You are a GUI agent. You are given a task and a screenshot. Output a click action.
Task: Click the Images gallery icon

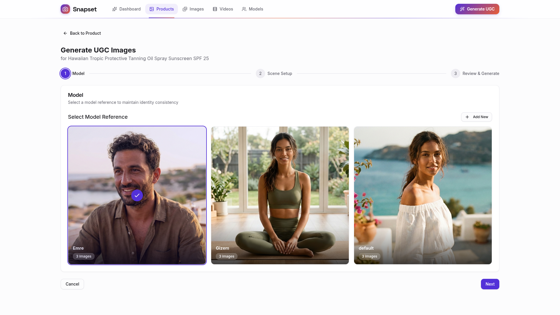point(185,9)
